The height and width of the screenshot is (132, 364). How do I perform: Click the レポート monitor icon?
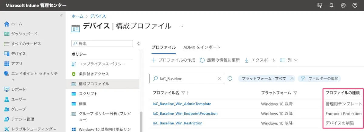tap(7, 89)
